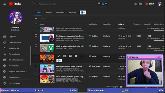Screen dimensions: 165x93
Task: Sort by the Data column header
Action: [121, 24]
